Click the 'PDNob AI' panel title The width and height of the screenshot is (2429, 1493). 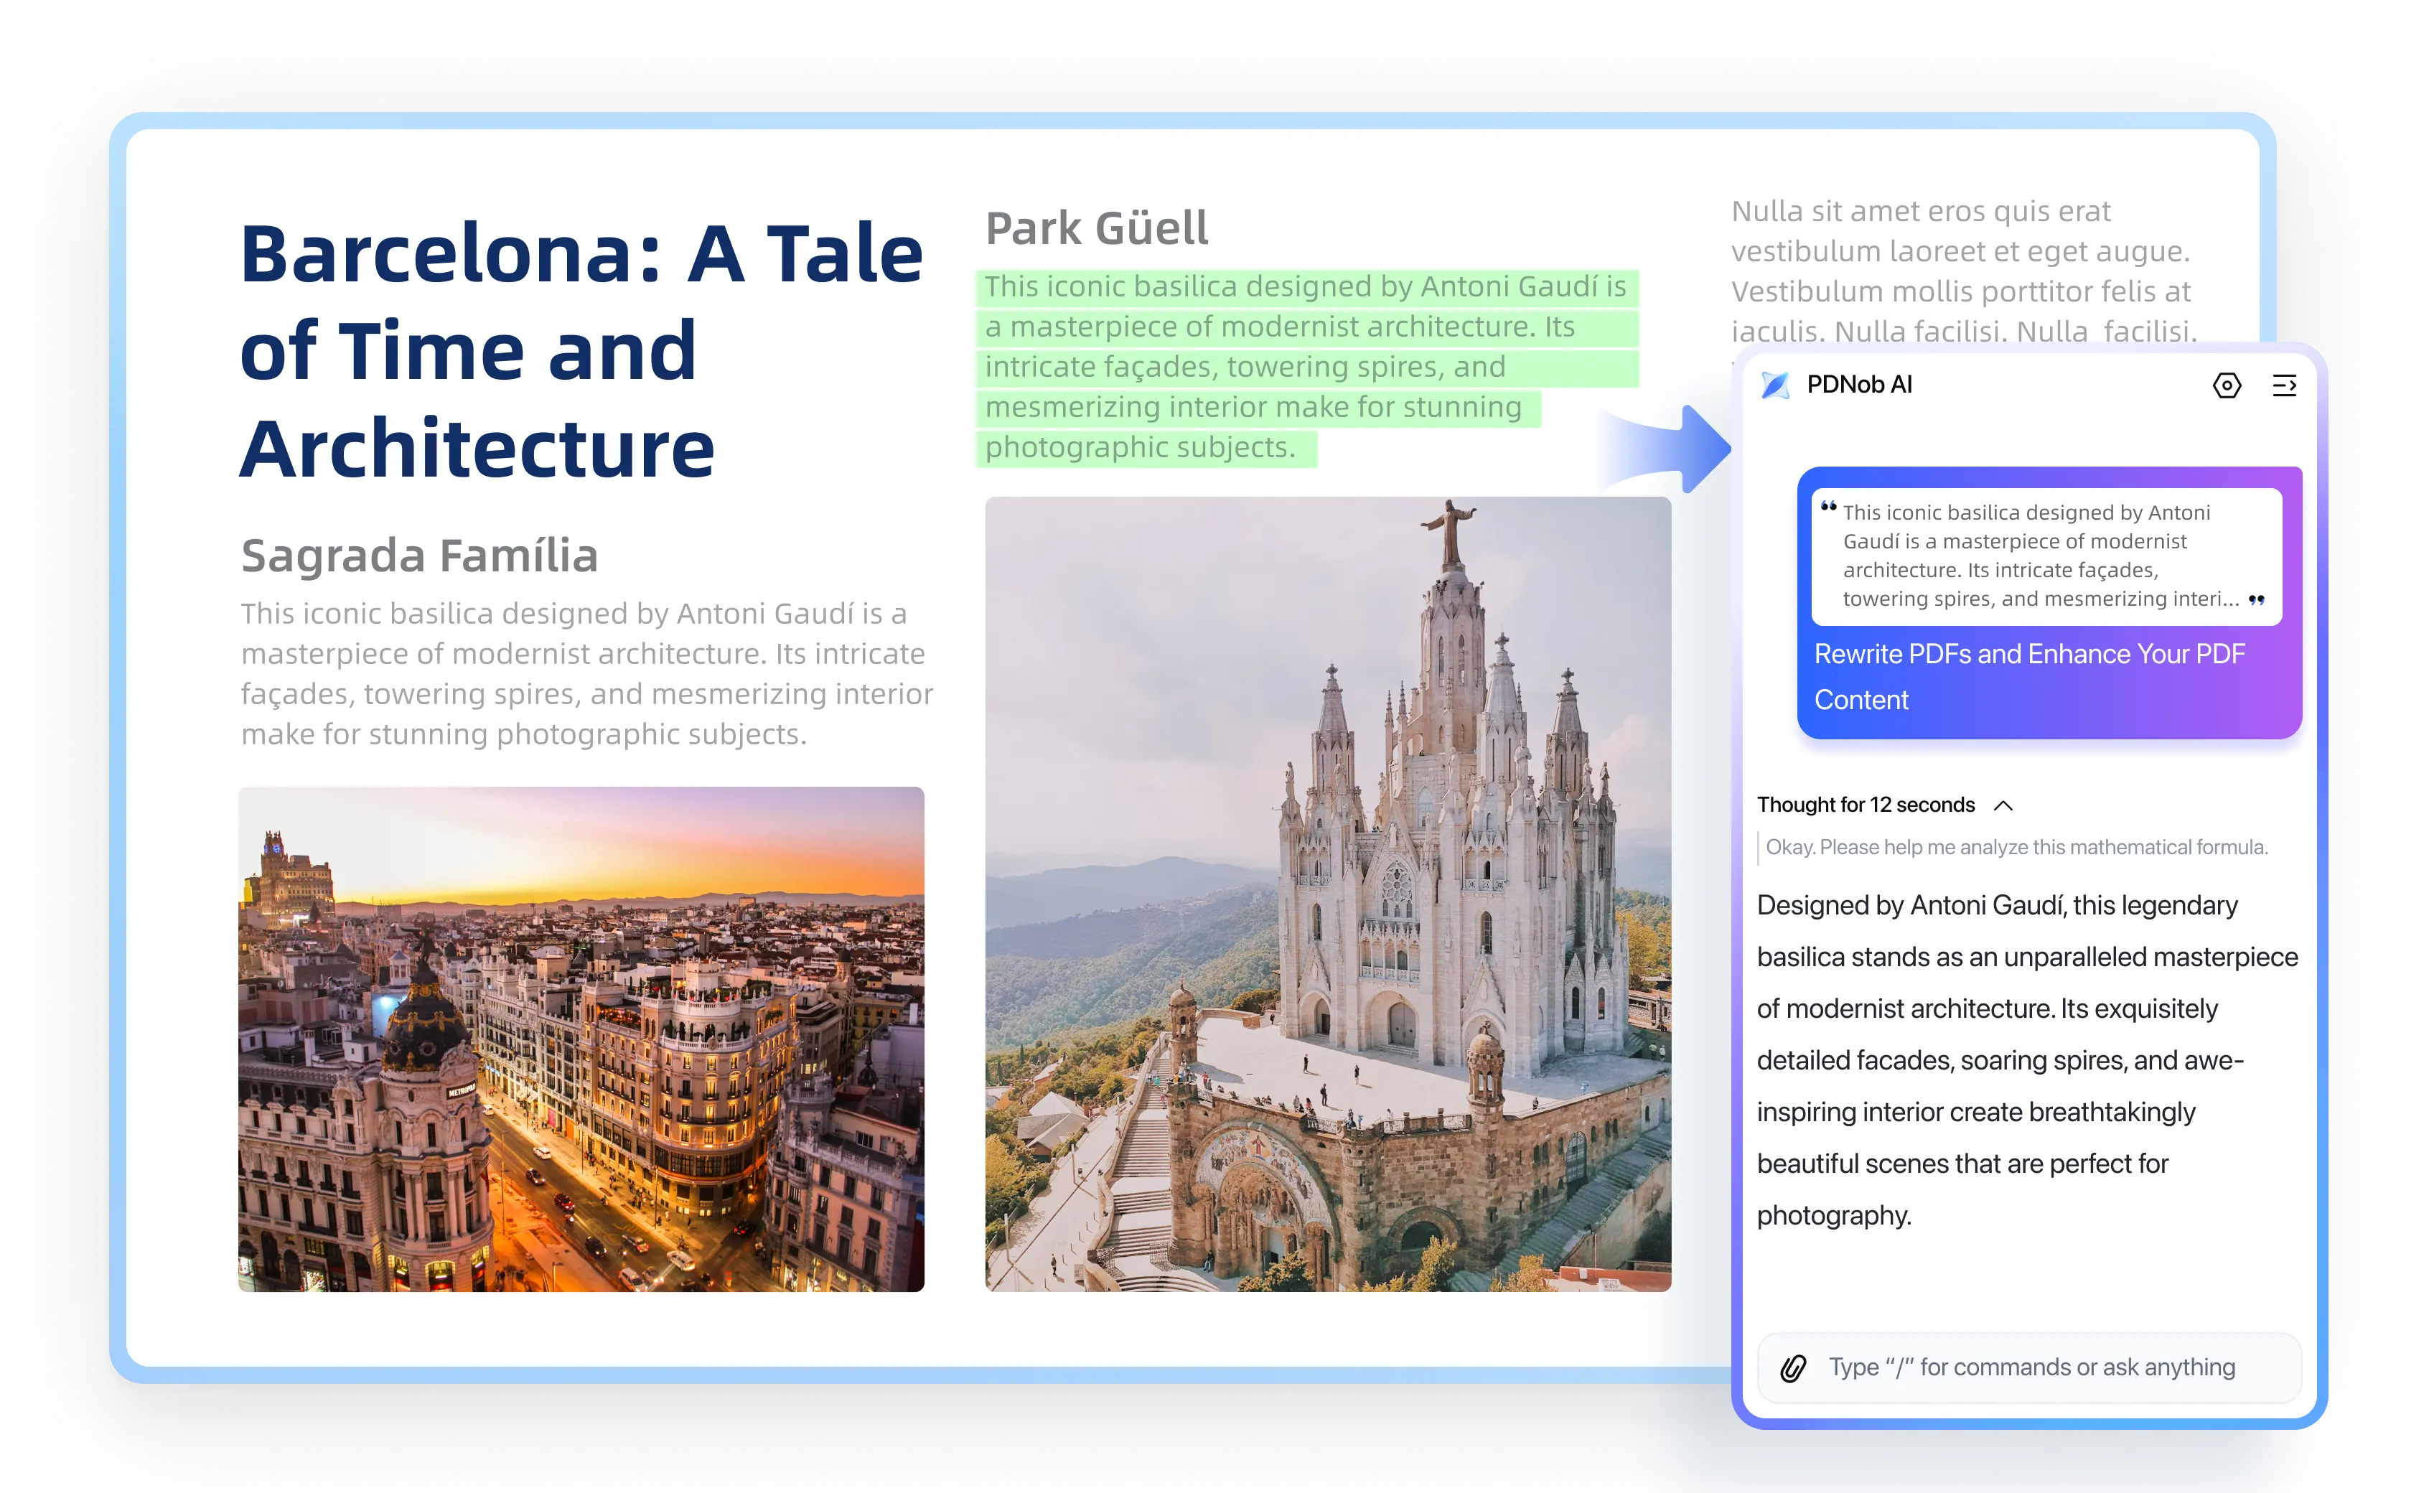1859,385
